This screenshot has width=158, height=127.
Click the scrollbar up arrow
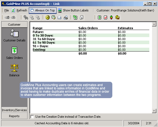coord(154,24)
